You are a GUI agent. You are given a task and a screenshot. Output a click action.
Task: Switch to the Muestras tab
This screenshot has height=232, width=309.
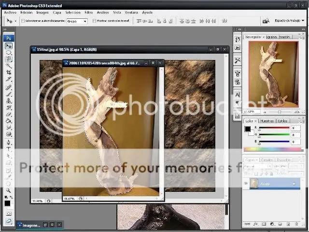pyautogui.click(x=267, y=121)
